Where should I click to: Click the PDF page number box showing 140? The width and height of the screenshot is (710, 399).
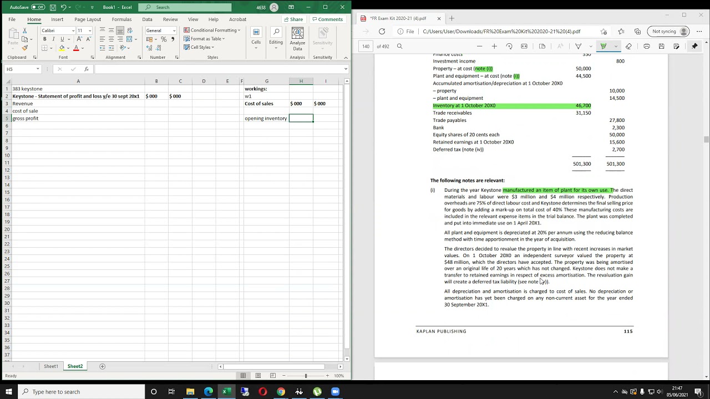(366, 46)
